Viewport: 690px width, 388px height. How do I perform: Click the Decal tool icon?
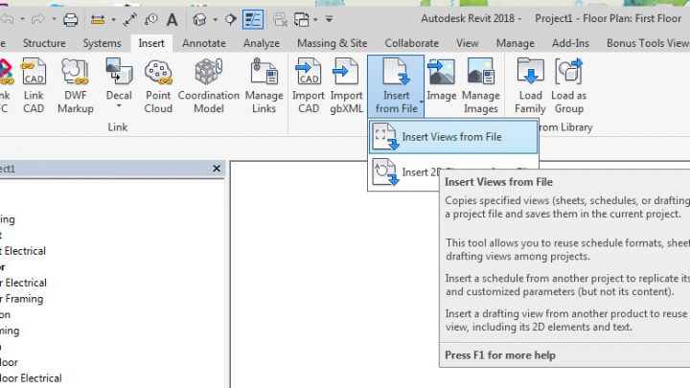pyautogui.click(x=119, y=72)
